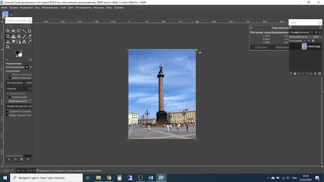Create a new layer group
Image resolution: width=324 pixels, height=182 pixels.
click(295, 74)
